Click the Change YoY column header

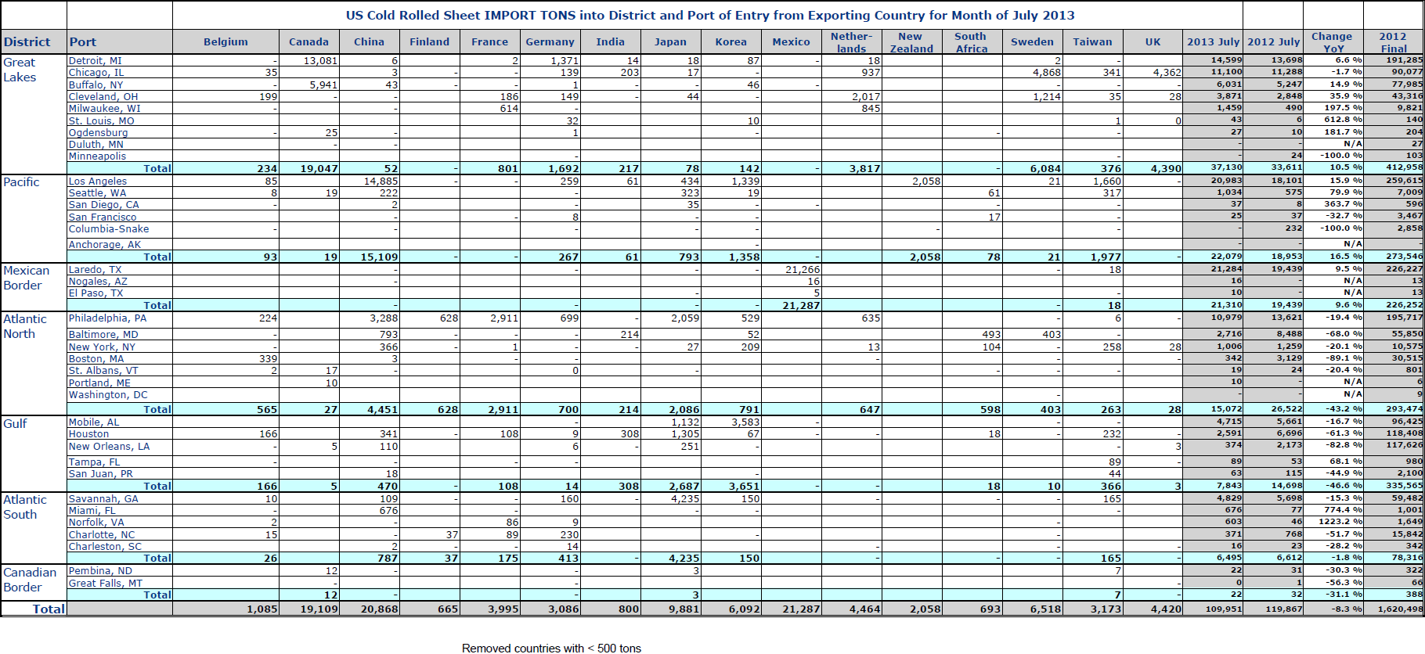click(x=1332, y=42)
